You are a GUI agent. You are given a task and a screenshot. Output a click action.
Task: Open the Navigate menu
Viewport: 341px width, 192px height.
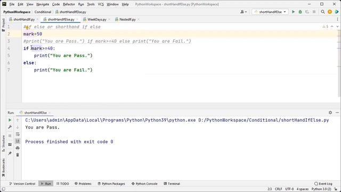[43, 4]
